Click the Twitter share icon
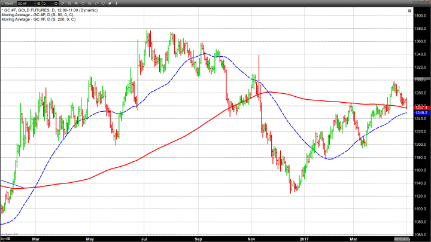Viewport: 431px width, 242px height. coord(110,4)
